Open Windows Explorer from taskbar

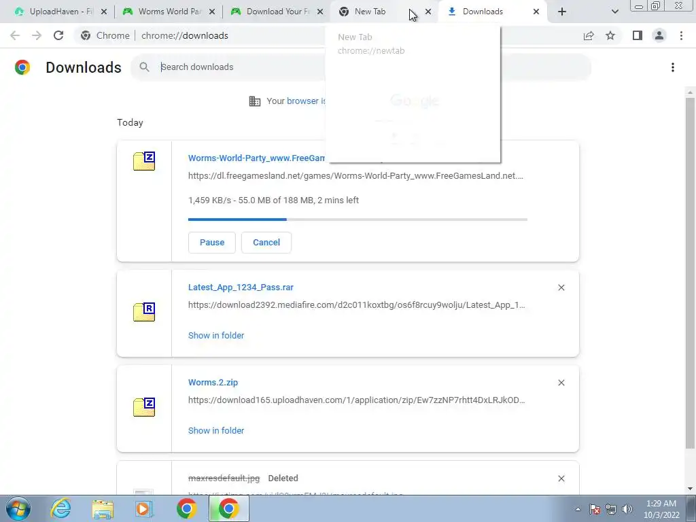(103, 508)
